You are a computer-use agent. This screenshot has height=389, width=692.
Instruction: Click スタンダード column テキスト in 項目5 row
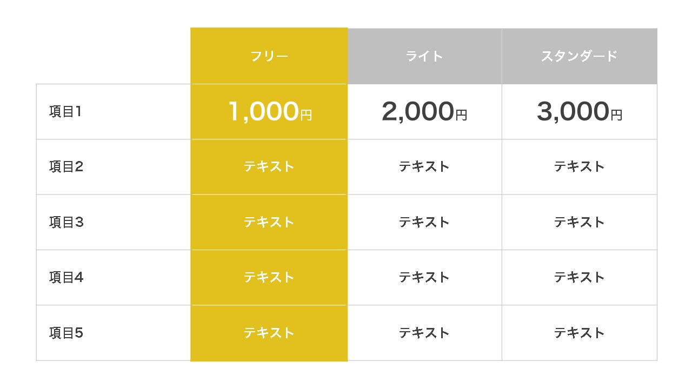coord(579,333)
